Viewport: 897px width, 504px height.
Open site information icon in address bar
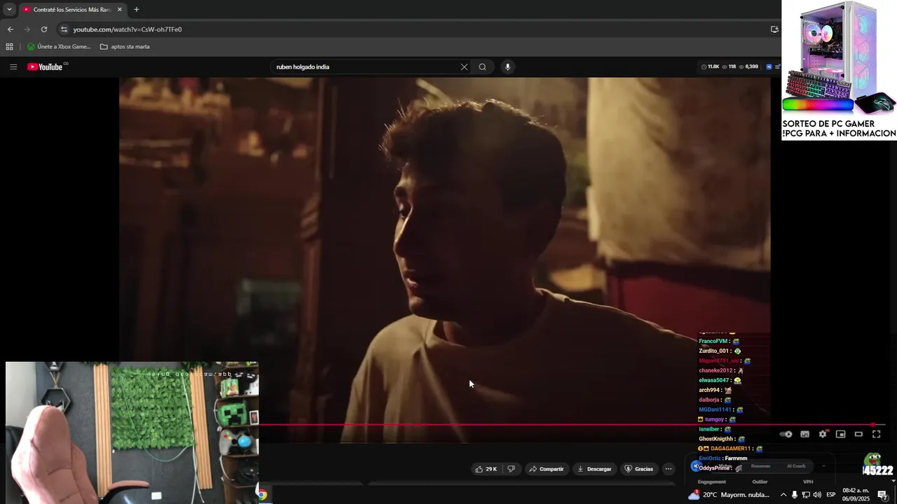pos(64,29)
